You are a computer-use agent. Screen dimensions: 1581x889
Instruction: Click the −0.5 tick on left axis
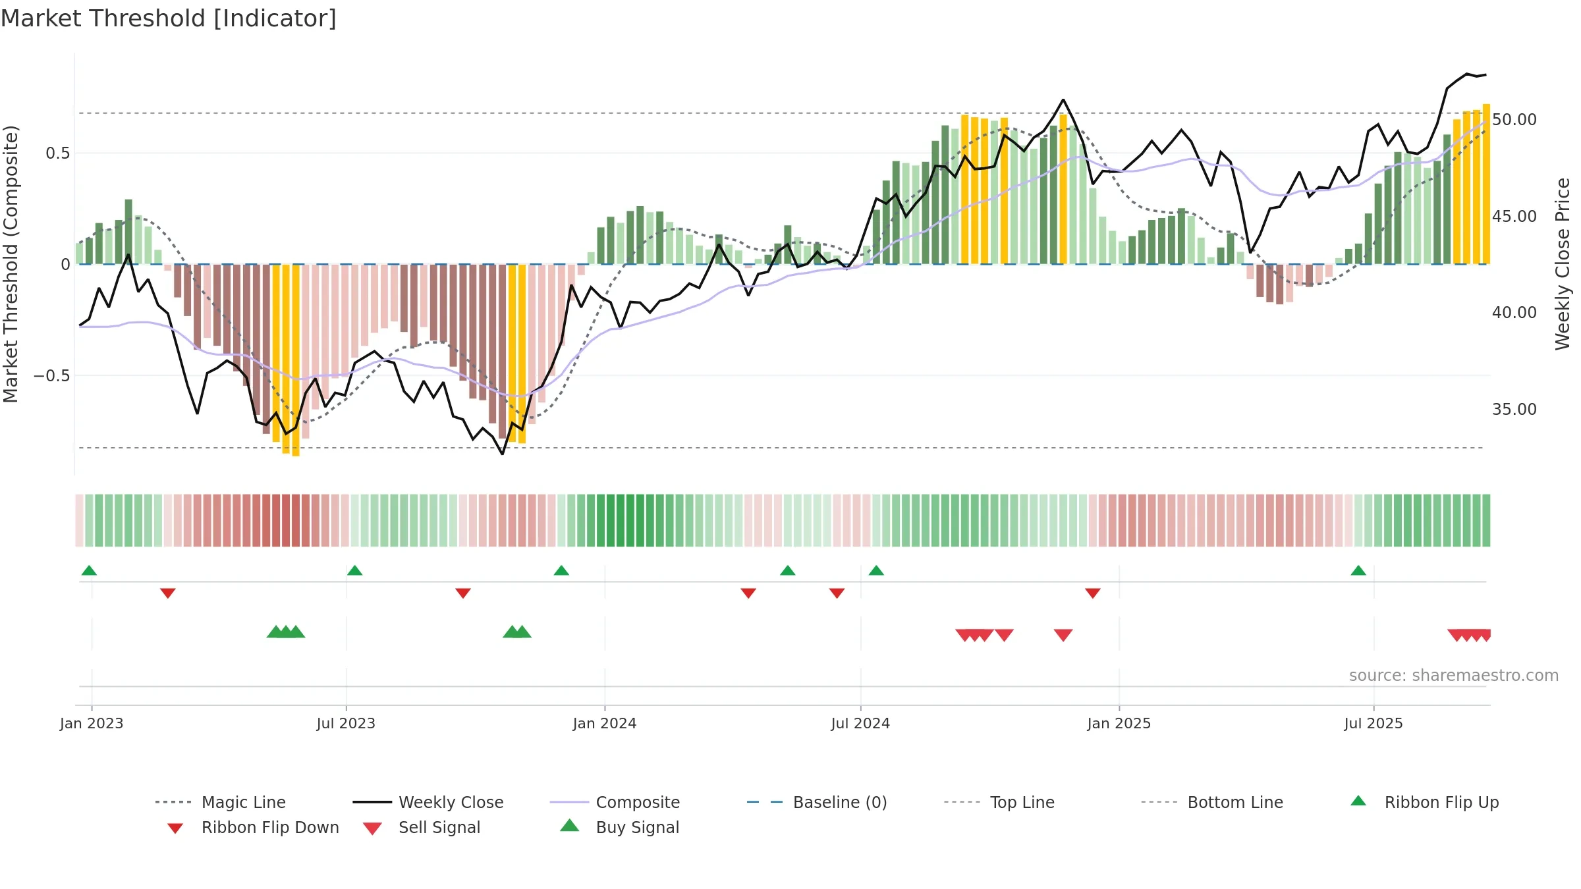pos(51,376)
